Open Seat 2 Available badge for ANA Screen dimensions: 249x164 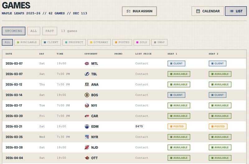tap(220, 84)
